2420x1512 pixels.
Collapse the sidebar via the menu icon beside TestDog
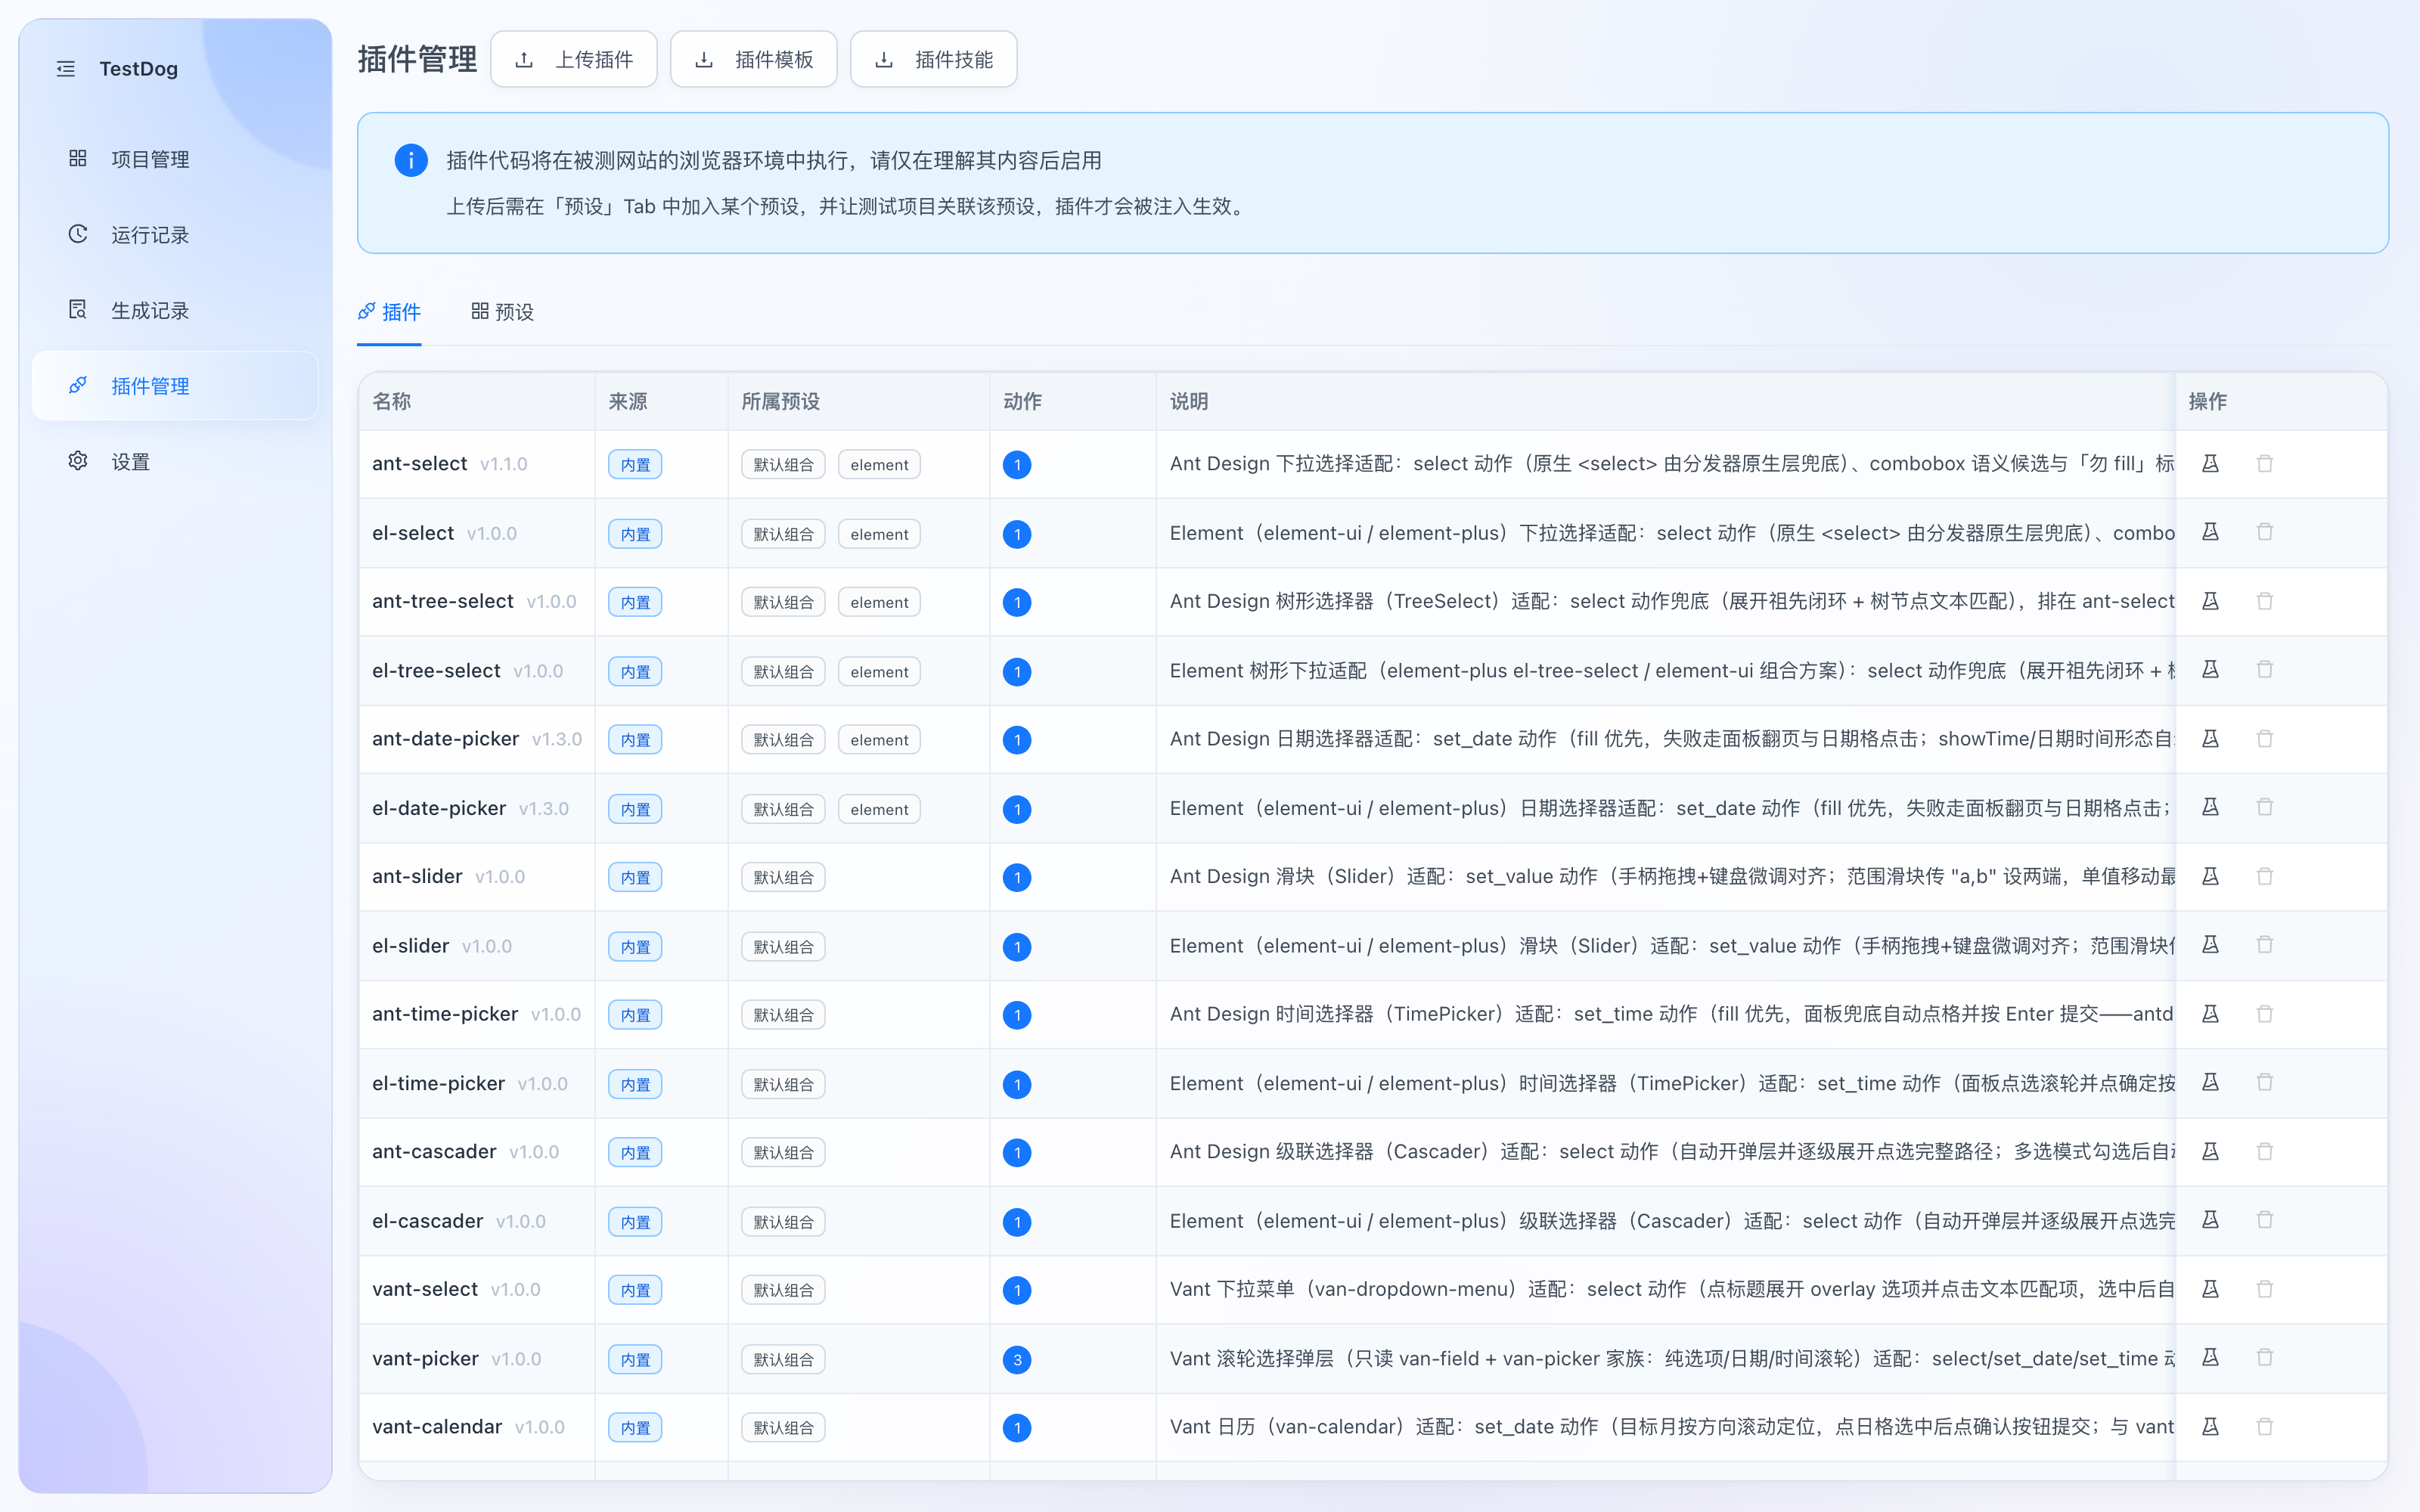[x=66, y=69]
